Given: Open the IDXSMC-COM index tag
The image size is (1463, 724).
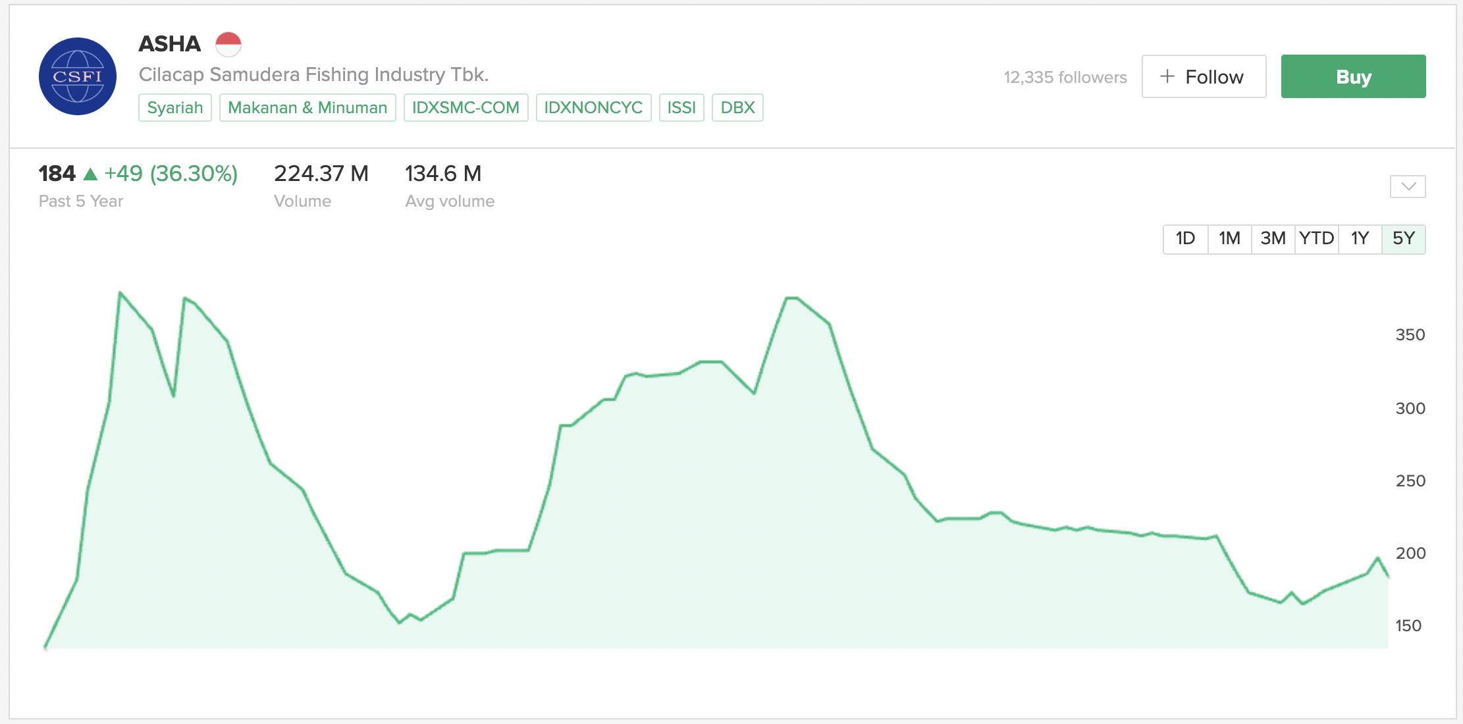Looking at the screenshot, I should (465, 108).
